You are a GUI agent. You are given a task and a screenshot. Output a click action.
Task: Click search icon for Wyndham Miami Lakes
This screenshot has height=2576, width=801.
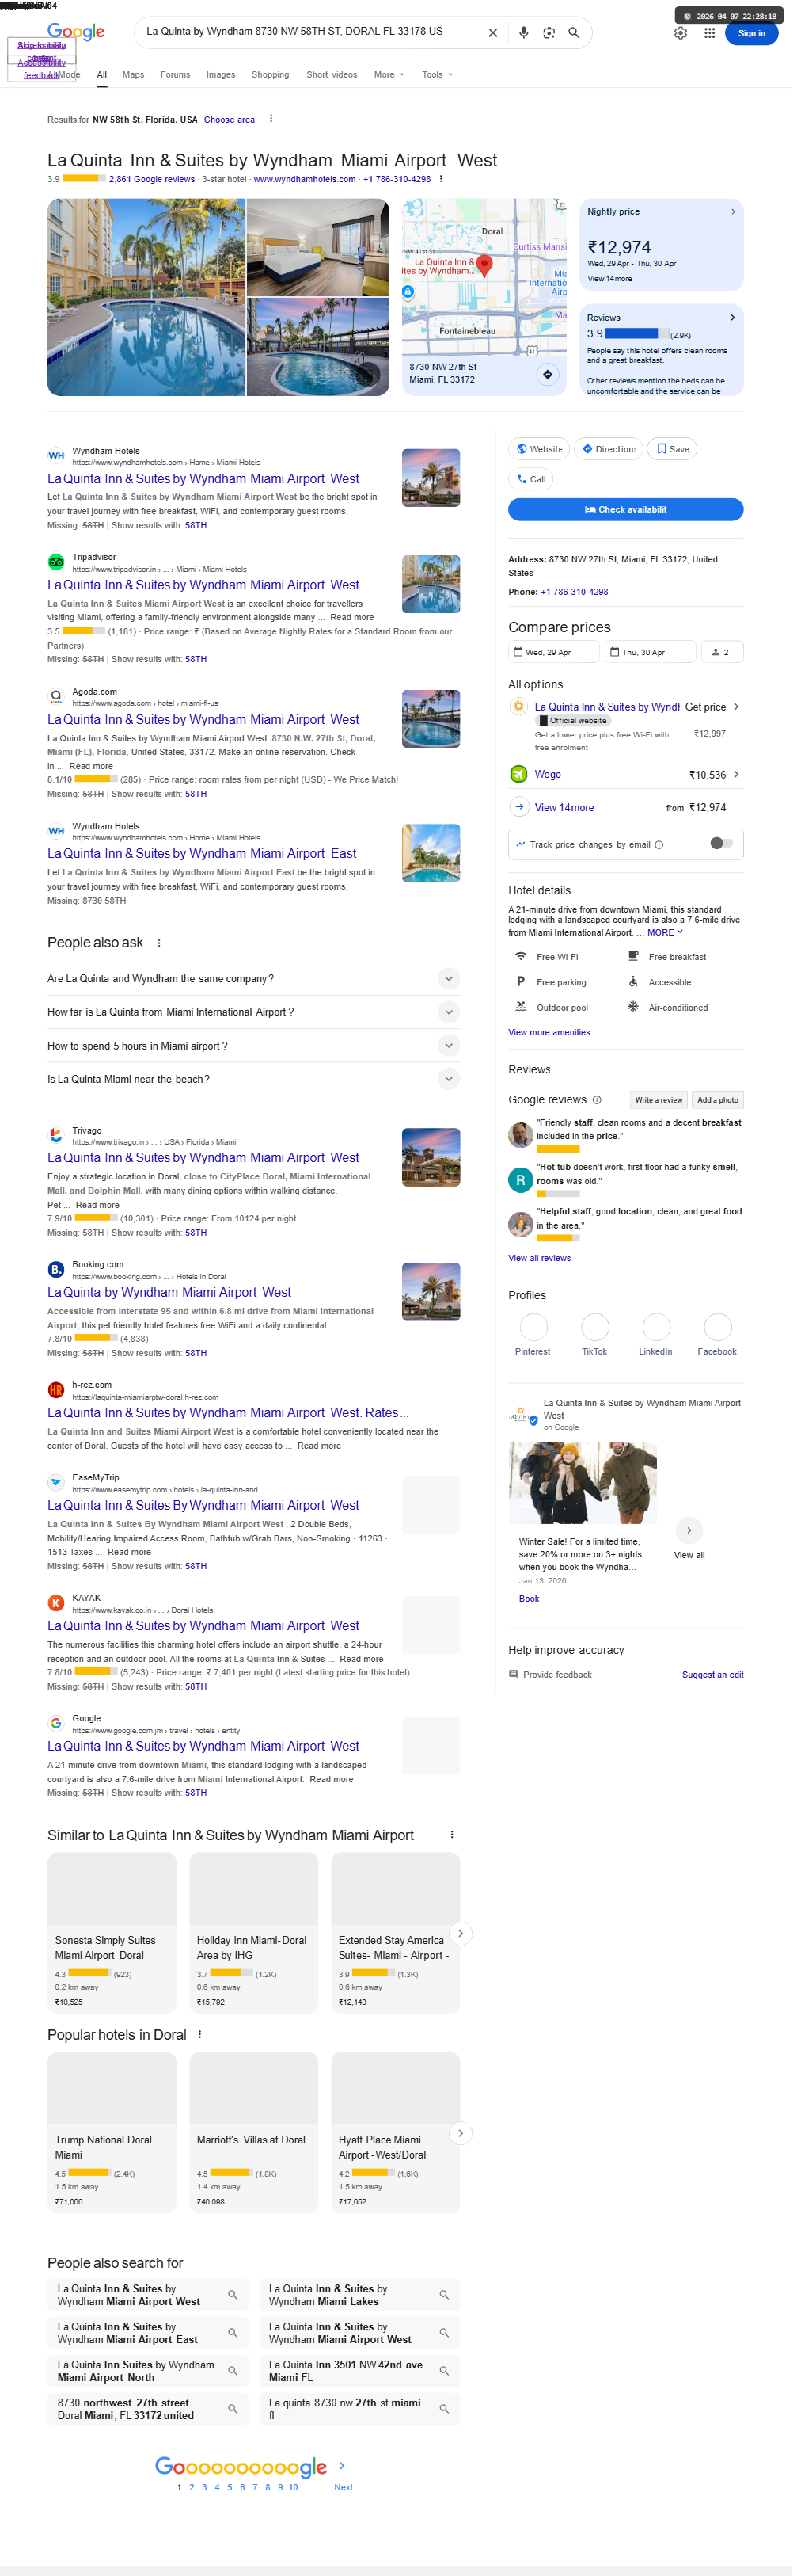pyautogui.click(x=443, y=2294)
